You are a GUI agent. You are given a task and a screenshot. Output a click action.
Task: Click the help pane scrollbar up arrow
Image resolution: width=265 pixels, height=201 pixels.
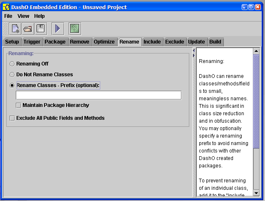[256, 51]
